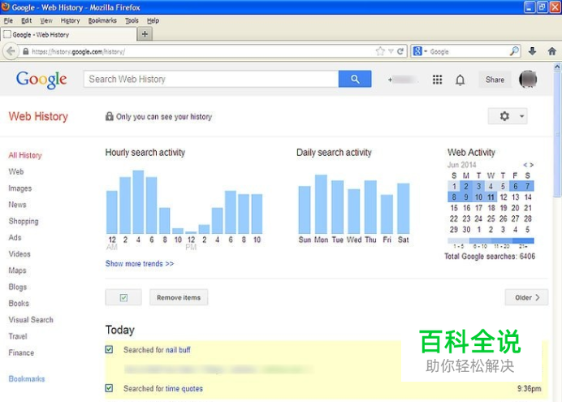Open the downloads arrow icon

point(532,51)
